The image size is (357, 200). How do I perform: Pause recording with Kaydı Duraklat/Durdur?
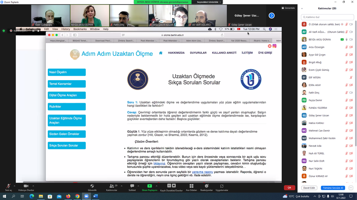coord(171,186)
